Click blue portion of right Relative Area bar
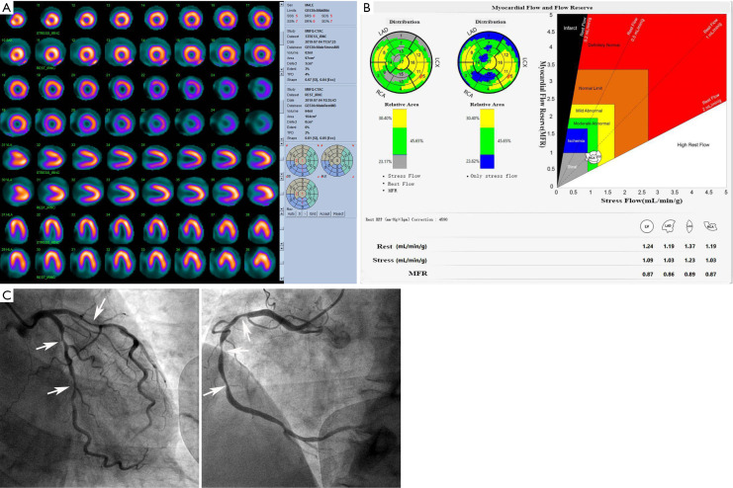Screen dimensions: 733x488 click(x=487, y=161)
